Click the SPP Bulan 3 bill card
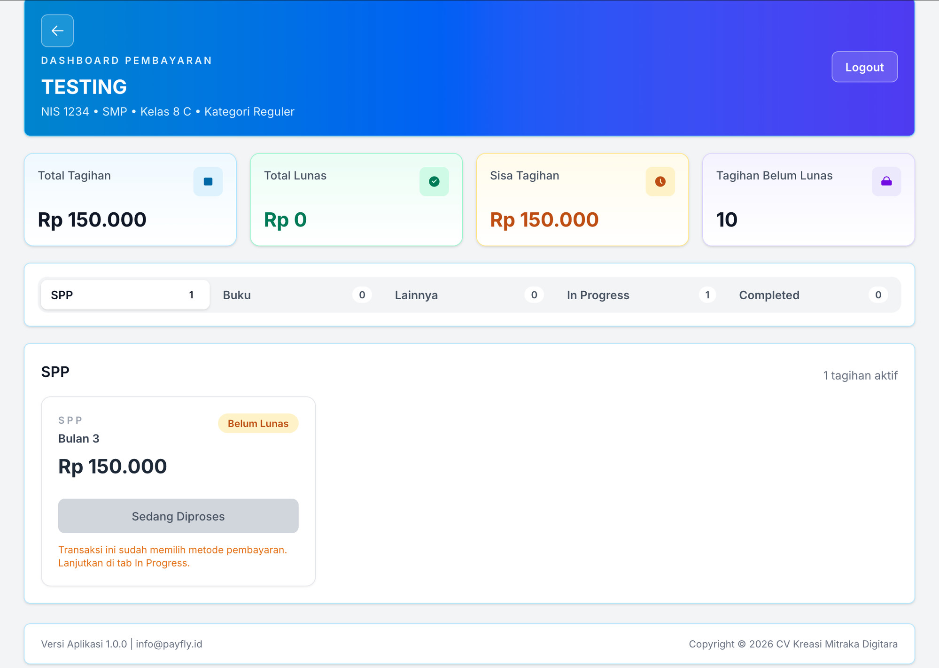This screenshot has width=939, height=668. pos(178,491)
